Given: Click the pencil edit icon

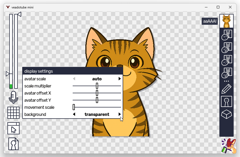Looking at the screenshot, I should pyautogui.click(x=227, y=89).
